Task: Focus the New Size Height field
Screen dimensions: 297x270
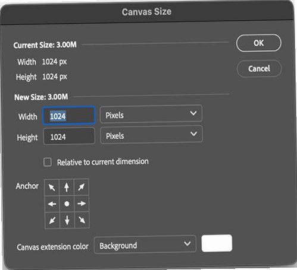Action: click(x=69, y=136)
